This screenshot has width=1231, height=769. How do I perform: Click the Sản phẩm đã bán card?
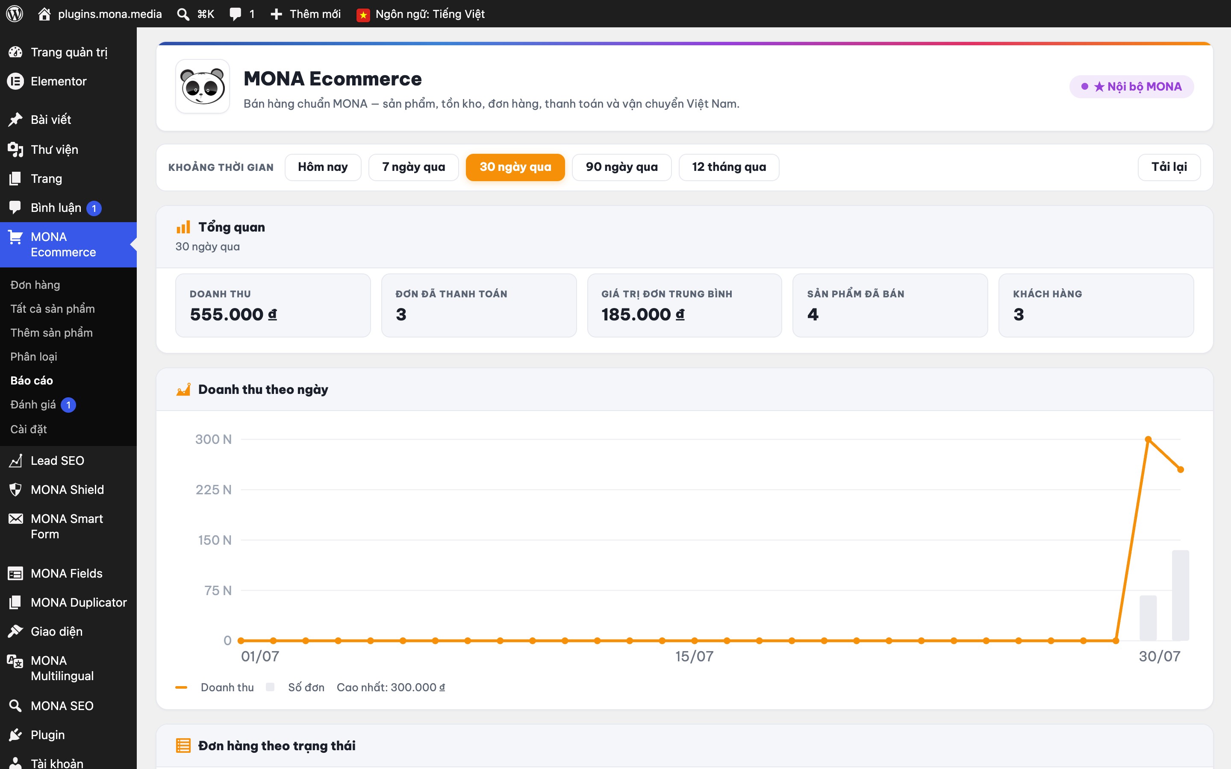[x=890, y=305]
